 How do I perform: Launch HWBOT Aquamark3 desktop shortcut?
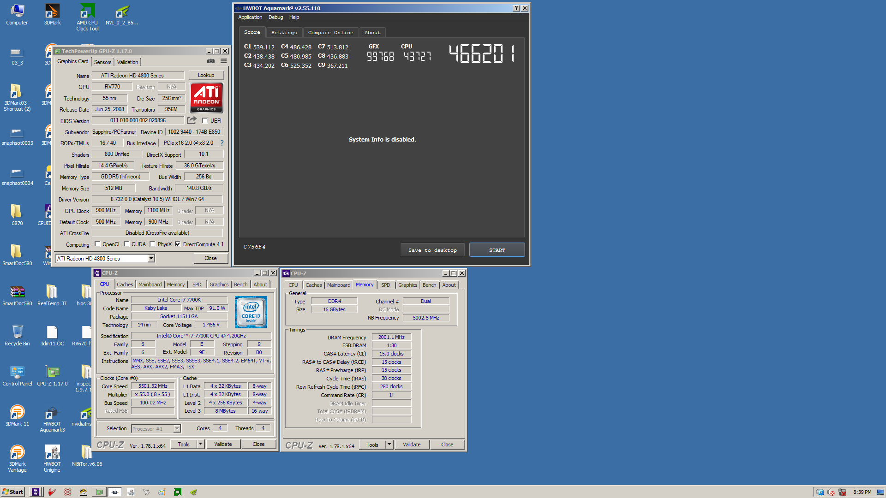click(52, 419)
